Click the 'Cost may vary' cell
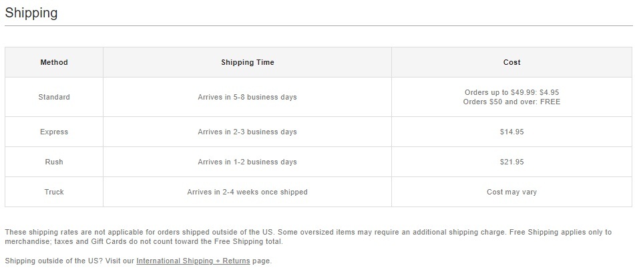This screenshot has height=270, width=635. pyautogui.click(x=512, y=192)
